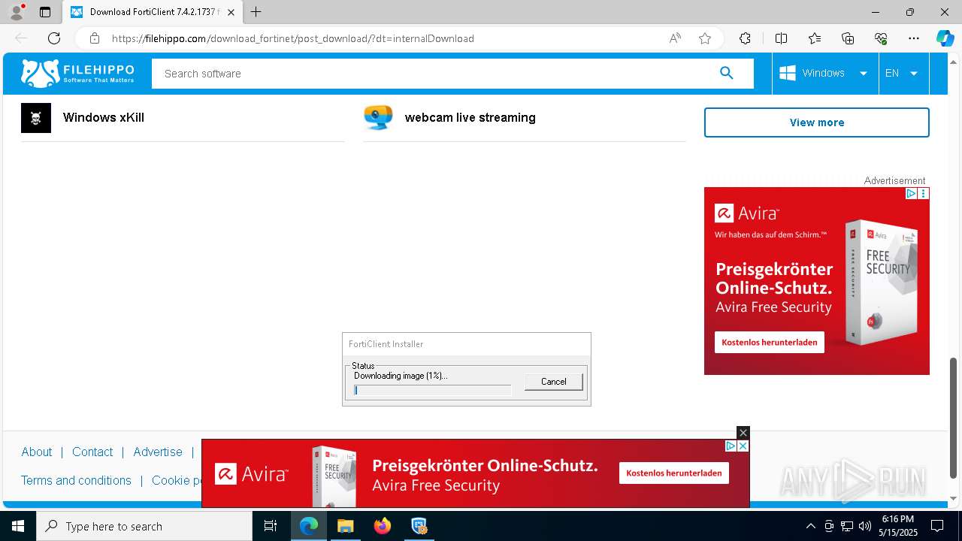Open FortiClient installer taskbar icon
The image size is (962, 541).
point(419,526)
